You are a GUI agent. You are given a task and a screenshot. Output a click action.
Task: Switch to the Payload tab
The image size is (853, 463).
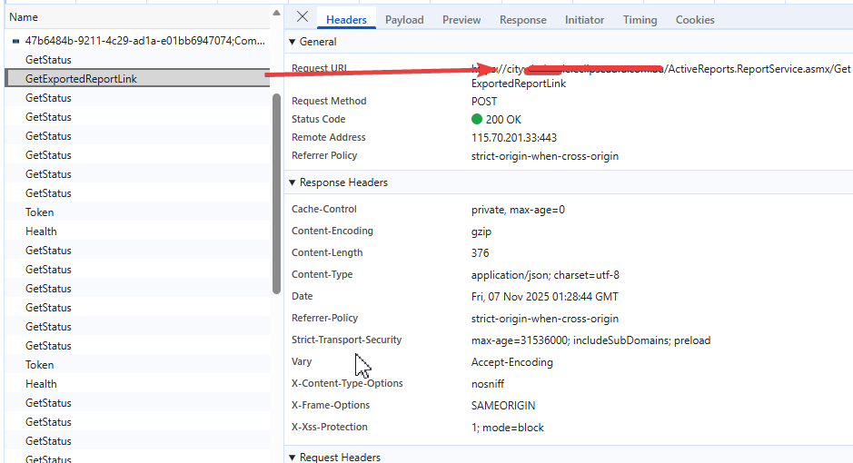coord(404,20)
